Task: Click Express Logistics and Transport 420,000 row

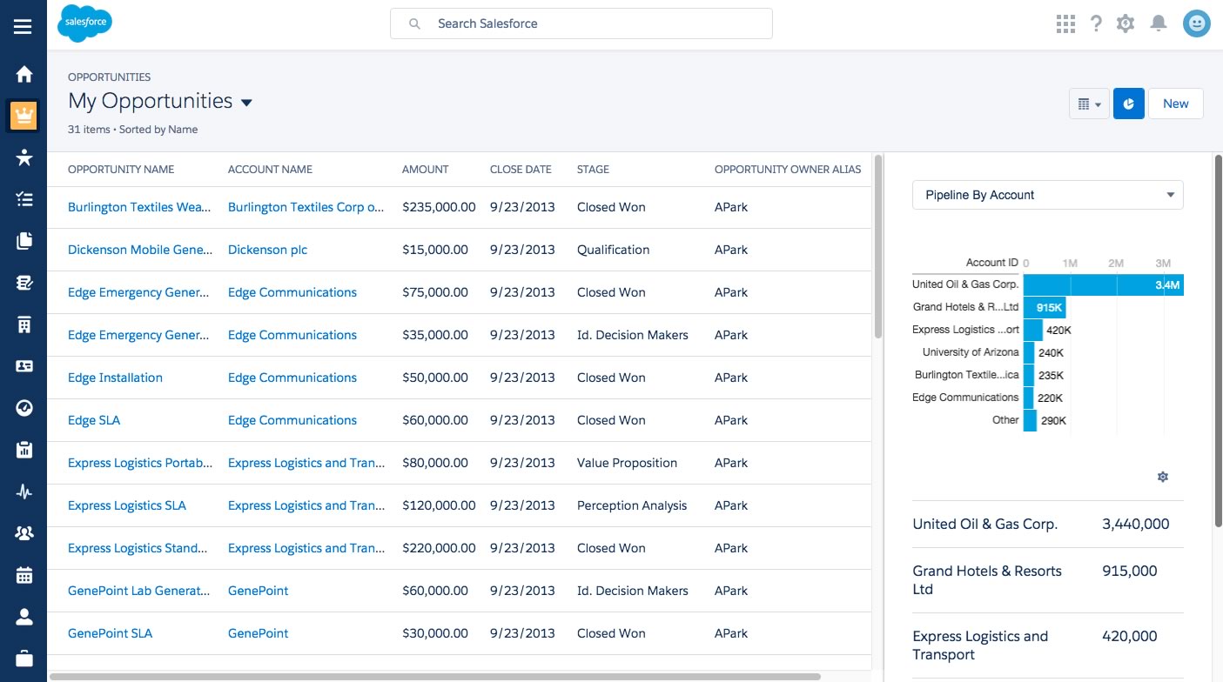Action: point(1048,645)
